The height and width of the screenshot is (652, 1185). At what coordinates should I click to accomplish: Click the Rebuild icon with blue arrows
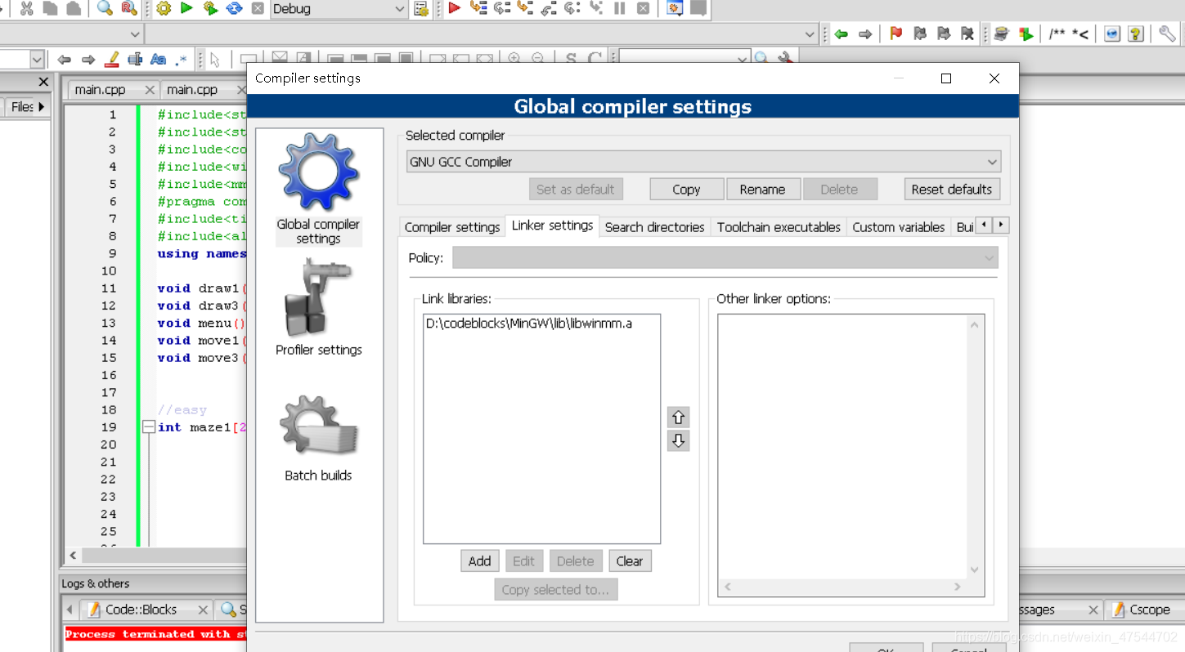(234, 8)
